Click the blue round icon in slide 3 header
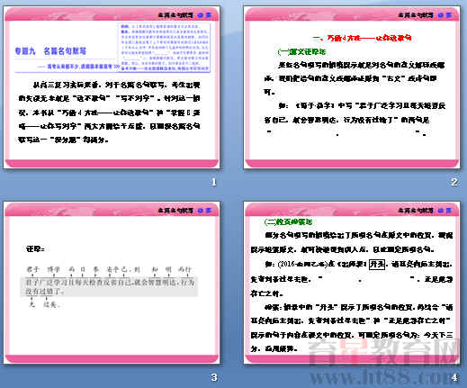Image resolution: width=467 pixels, height=388 pixels. tap(201, 211)
